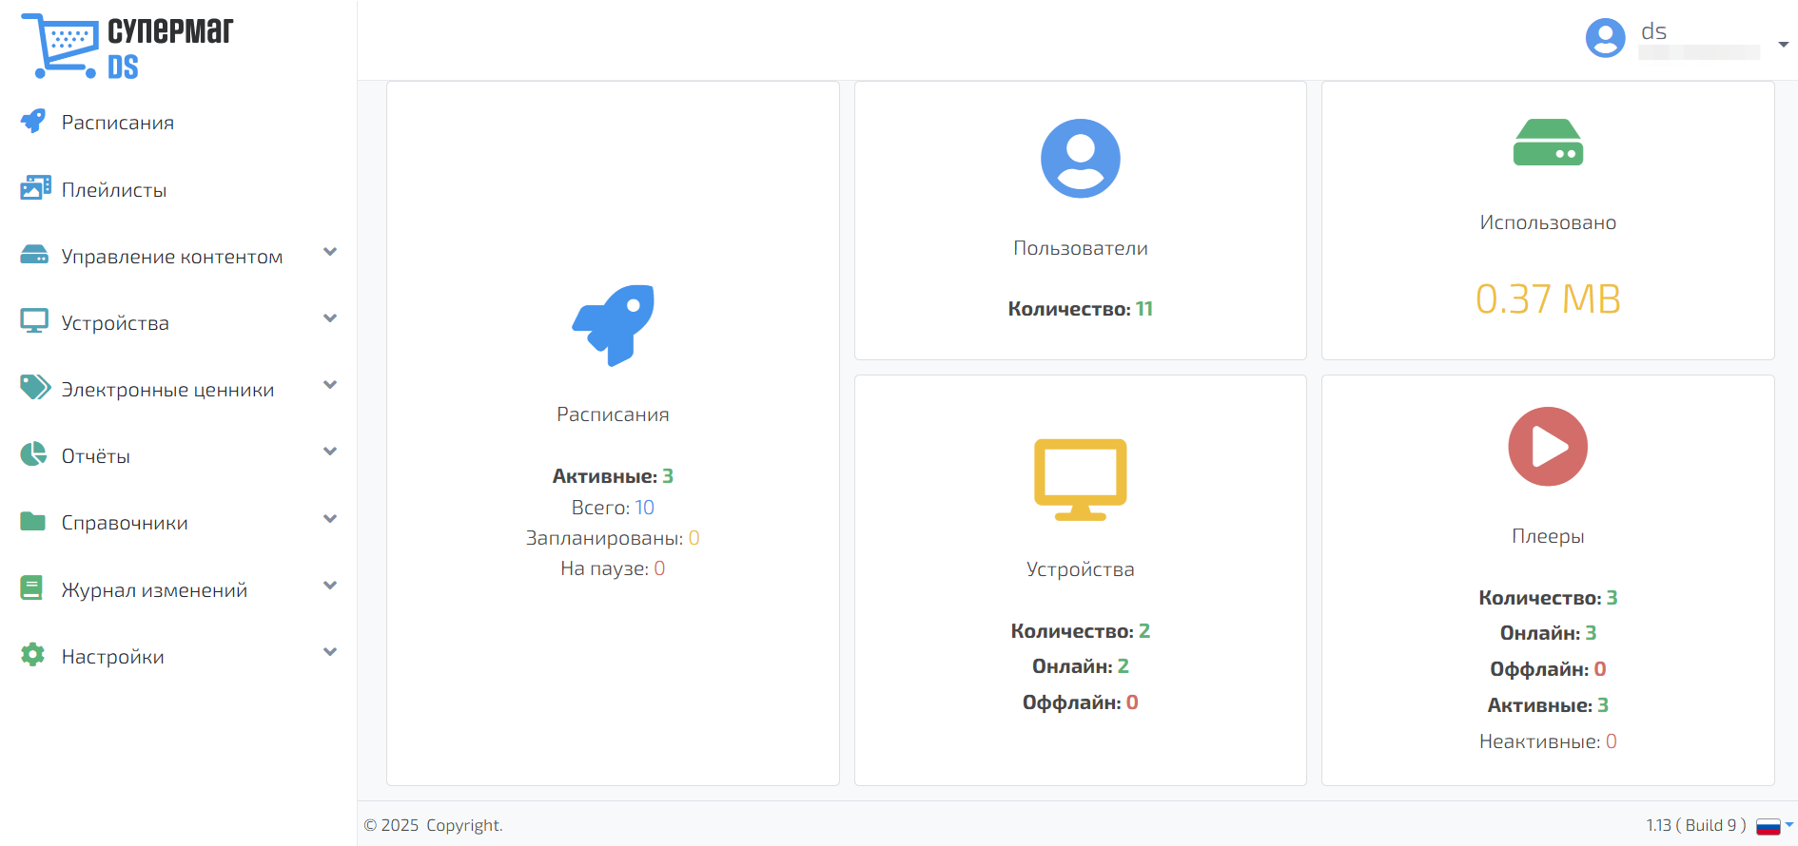Click the Использовано card title

(x=1548, y=222)
